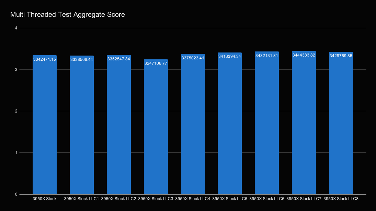
Task: Select the 3950X Stock LLC2 bar
Action: pyautogui.click(x=119, y=125)
